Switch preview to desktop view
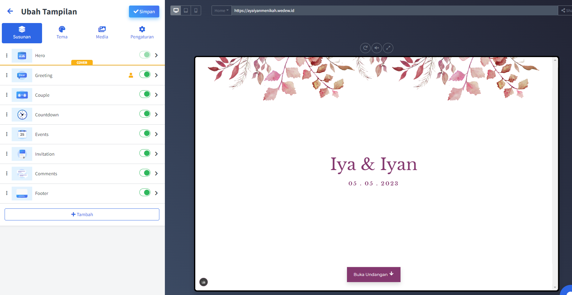The height and width of the screenshot is (295, 572). click(x=176, y=10)
